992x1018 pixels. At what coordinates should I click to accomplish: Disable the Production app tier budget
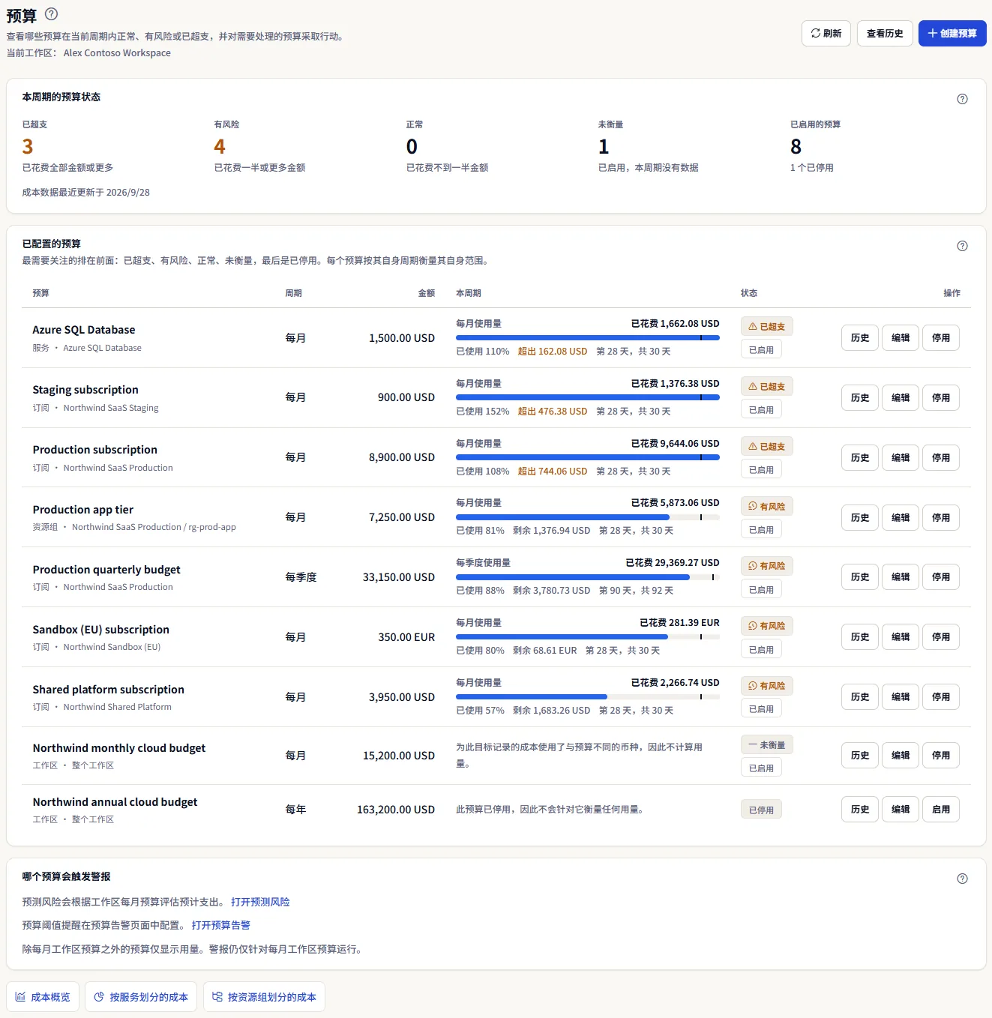click(941, 518)
